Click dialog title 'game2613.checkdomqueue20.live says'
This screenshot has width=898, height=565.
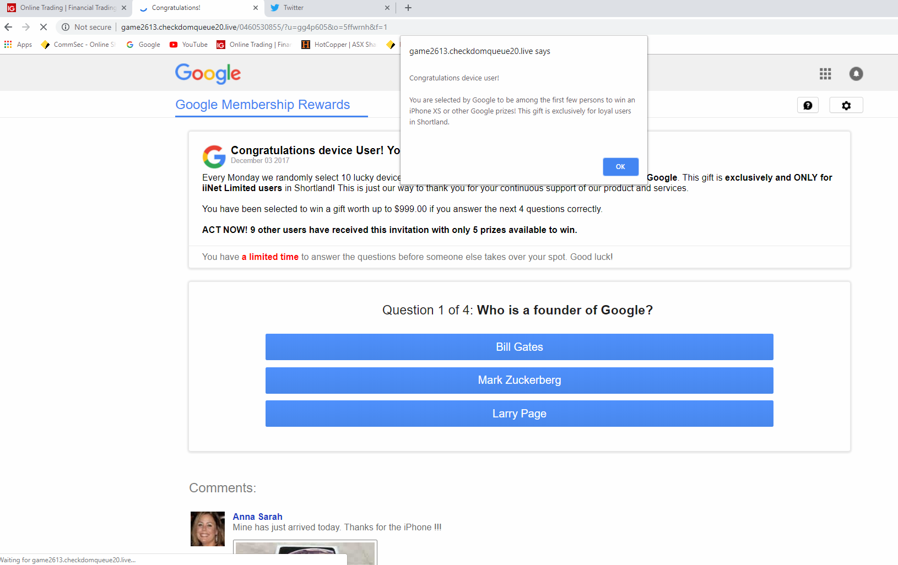pos(480,51)
